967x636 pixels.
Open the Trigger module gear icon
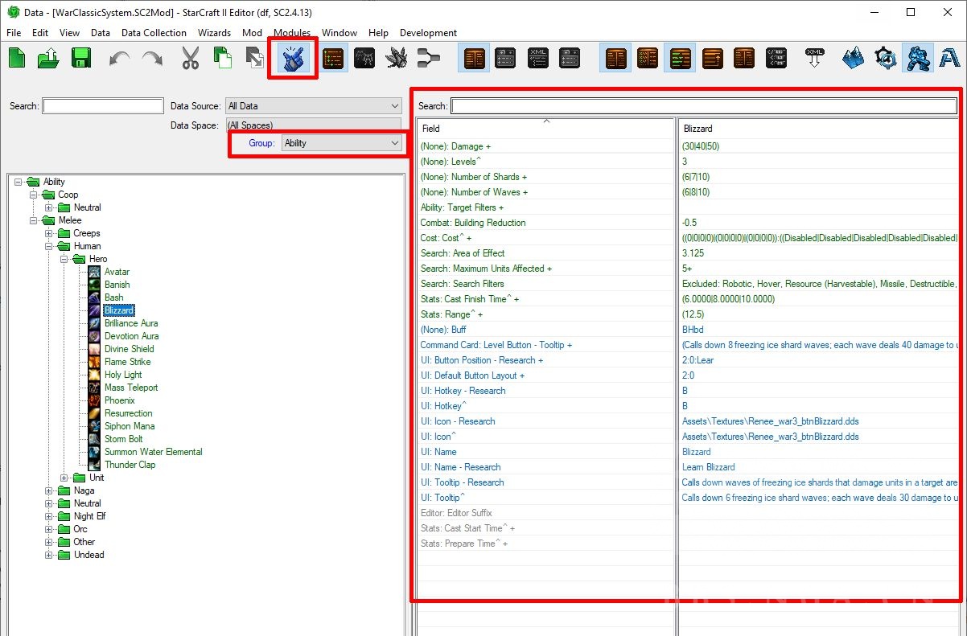click(885, 59)
